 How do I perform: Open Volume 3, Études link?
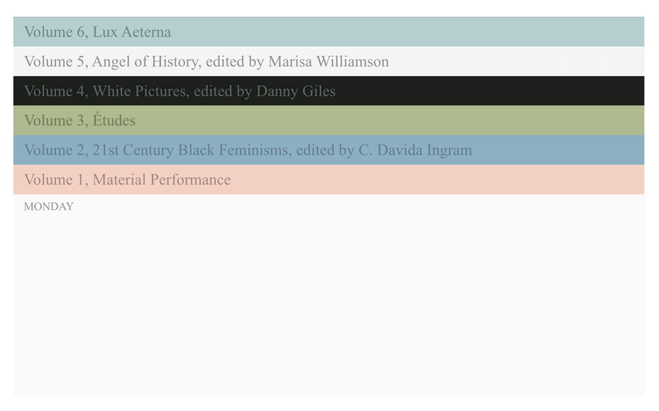click(x=79, y=121)
